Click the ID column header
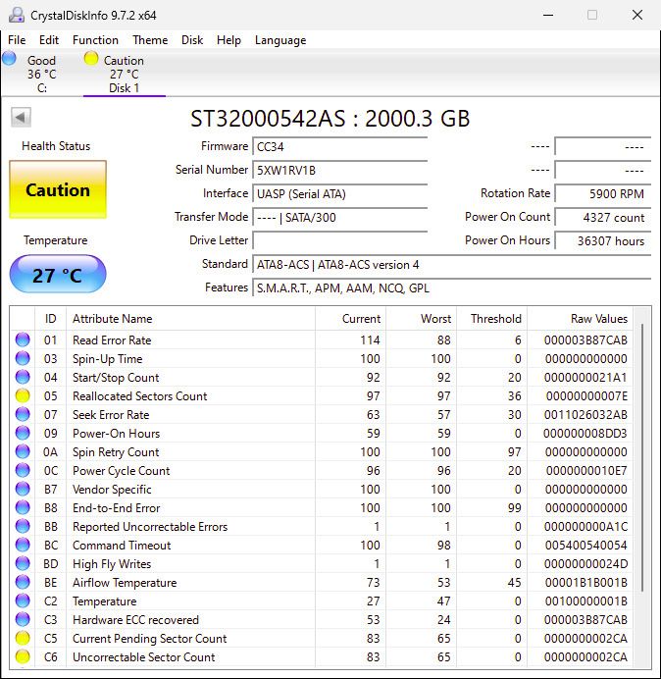 click(x=50, y=319)
